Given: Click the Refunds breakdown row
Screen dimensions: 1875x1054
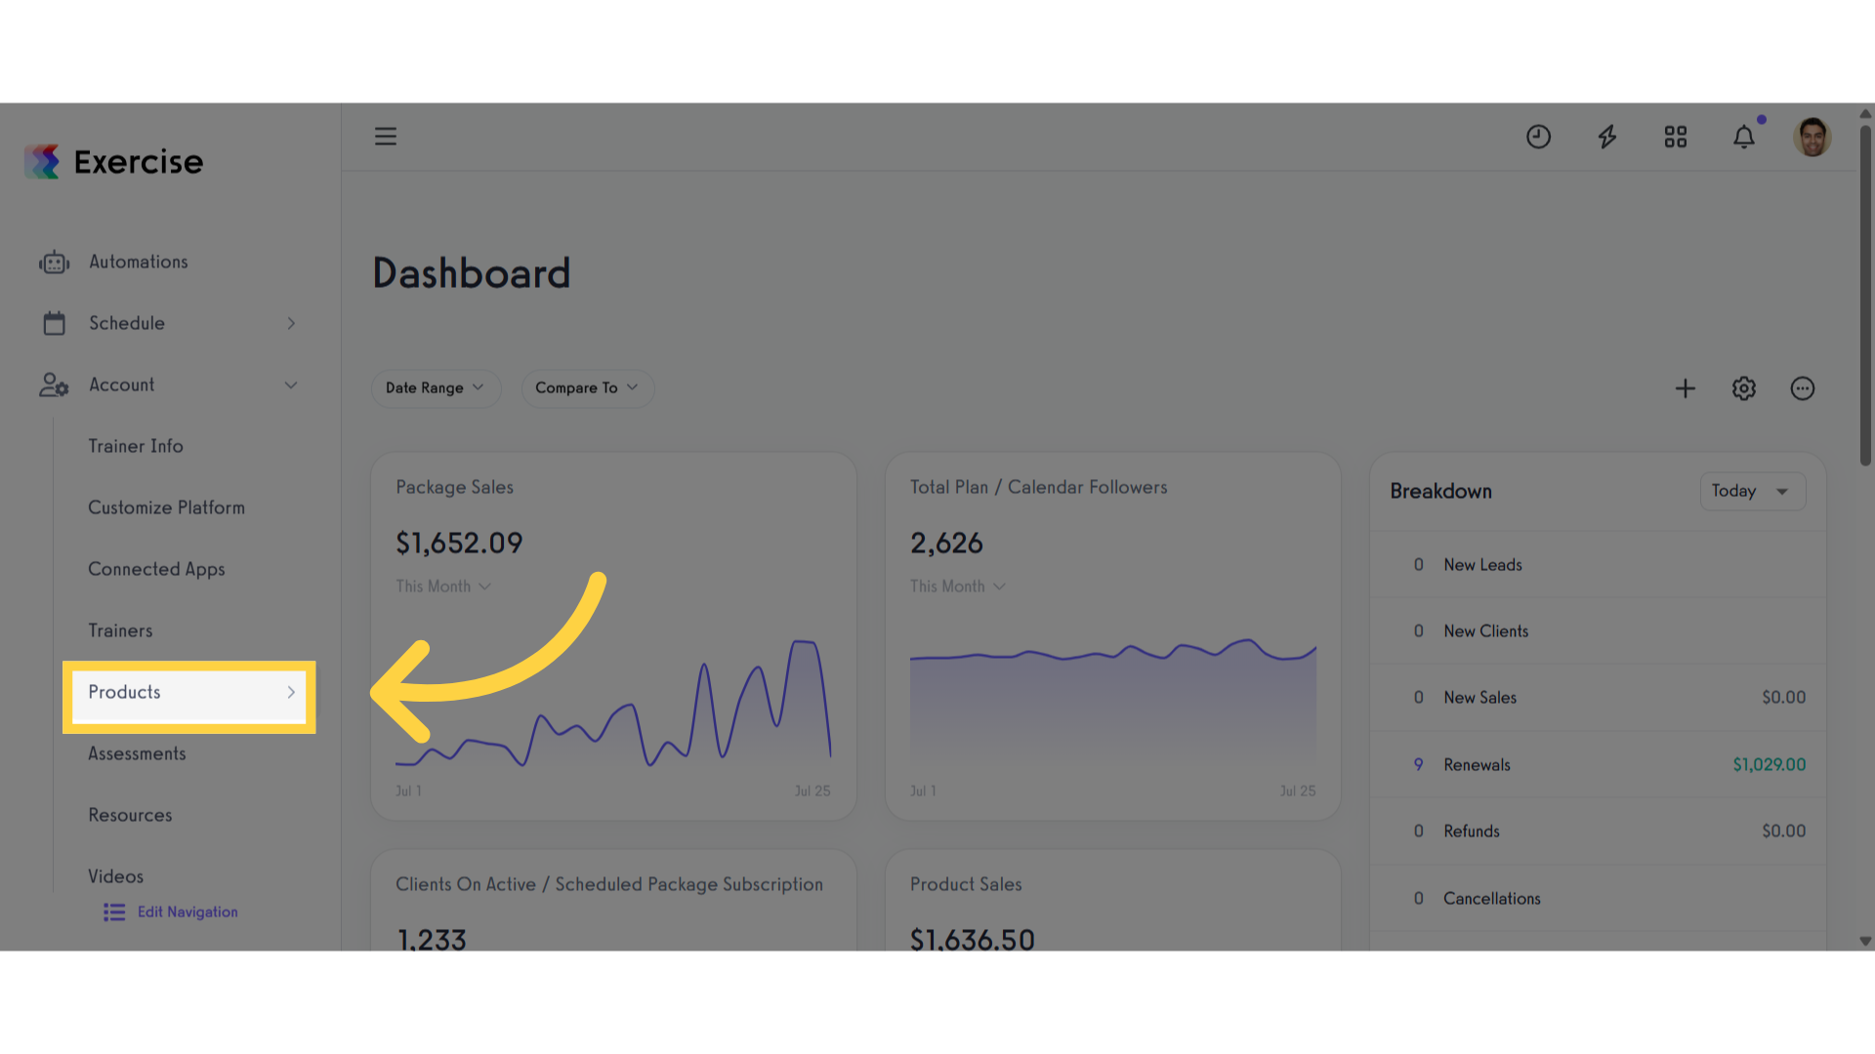Looking at the screenshot, I should [x=1598, y=831].
